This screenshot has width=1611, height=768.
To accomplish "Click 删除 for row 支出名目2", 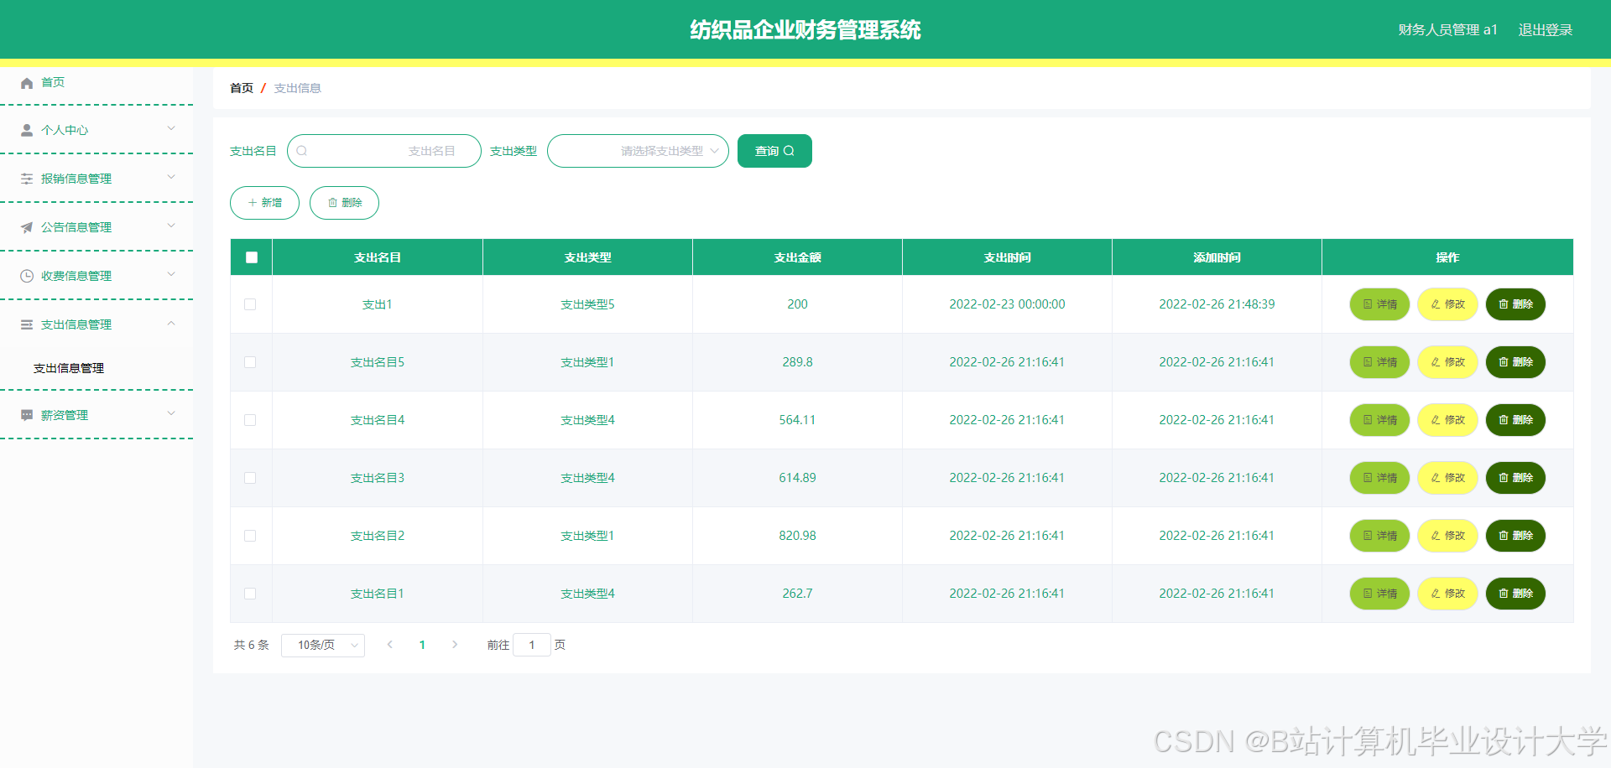I will [x=1515, y=536].
